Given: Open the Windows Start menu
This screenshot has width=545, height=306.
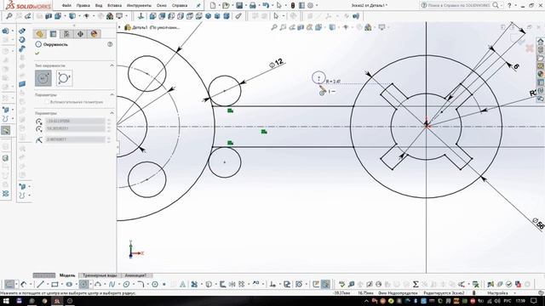Looking at the screenshot, I should (x=6, y=301).
